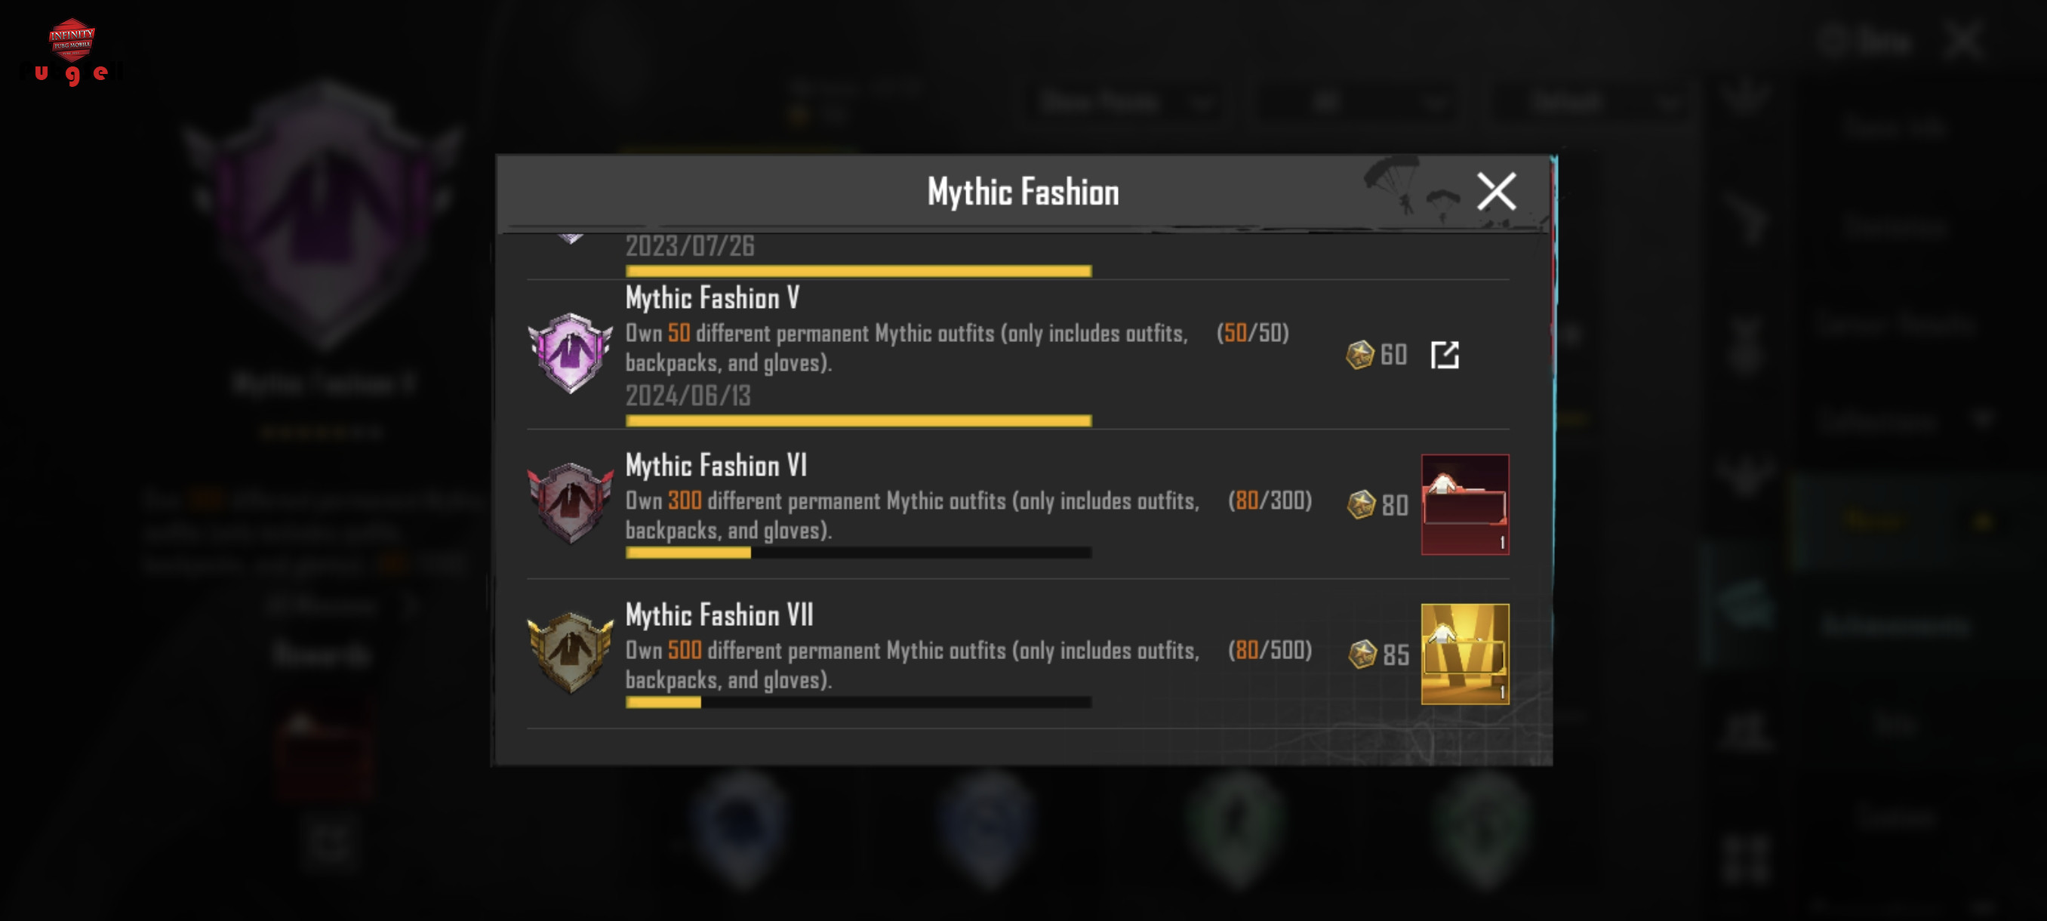Image resolution: width=2047 pixels, height=921 pixels.
Task: Open the Mythic Fashion VI red crate reward
Action: [1464, 504]
